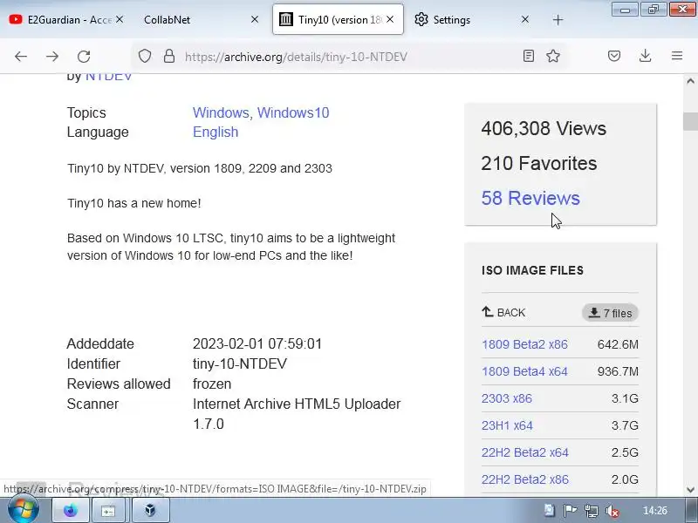Open Action Center flag in system tray
The image size is (698, 523).
point(570,511)
